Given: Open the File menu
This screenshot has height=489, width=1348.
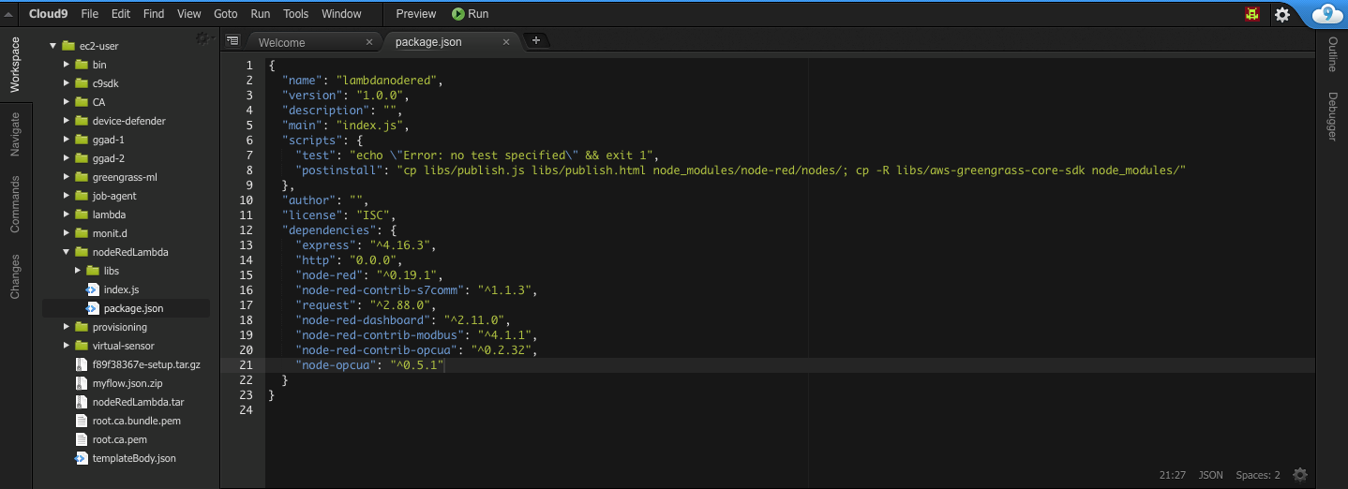Looking at the screenshot, I should pyautogui.click(x=90, y=14).
